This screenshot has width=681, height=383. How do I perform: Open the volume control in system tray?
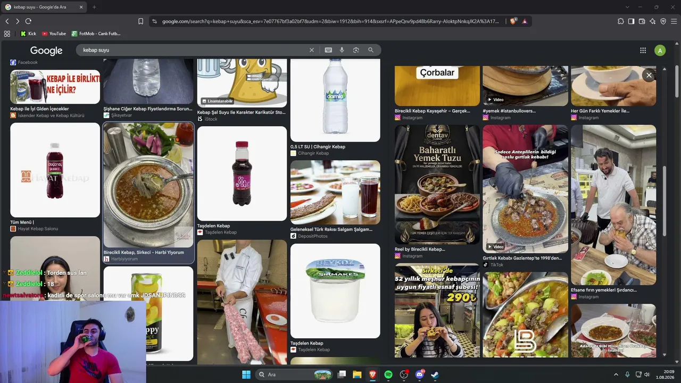click(647, 374)
